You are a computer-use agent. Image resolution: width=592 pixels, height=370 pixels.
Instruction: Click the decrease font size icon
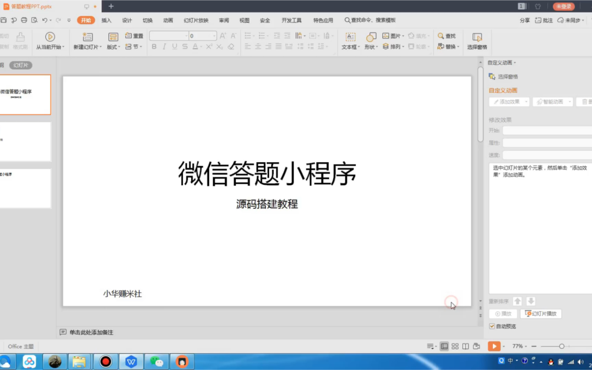(233, 36)
